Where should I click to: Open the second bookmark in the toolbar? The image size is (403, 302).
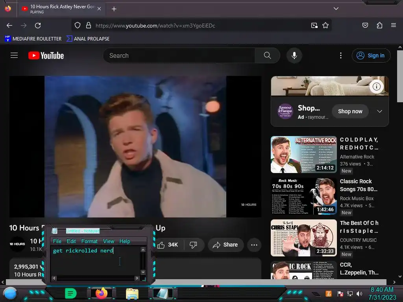(88, 39)
